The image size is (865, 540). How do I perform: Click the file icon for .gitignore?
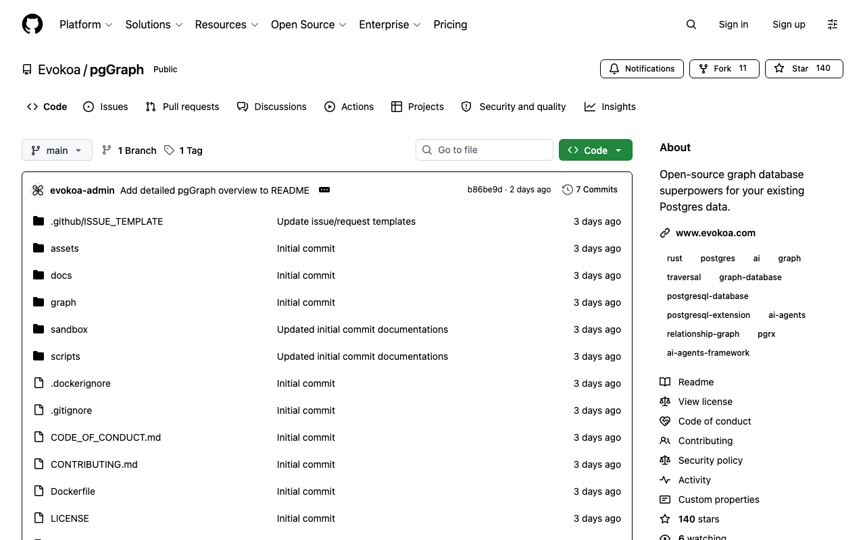pyautogui.click(x=39, y=410)
